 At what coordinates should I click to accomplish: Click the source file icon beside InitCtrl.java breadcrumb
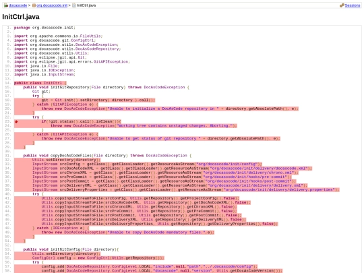(x=74, y=5)
